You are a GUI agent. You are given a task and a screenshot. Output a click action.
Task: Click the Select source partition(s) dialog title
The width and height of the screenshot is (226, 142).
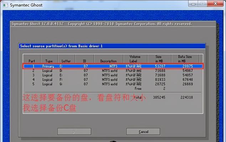[x=61, y=46]
